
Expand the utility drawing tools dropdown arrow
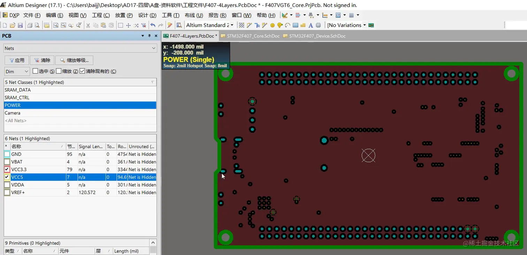(291, 15)
